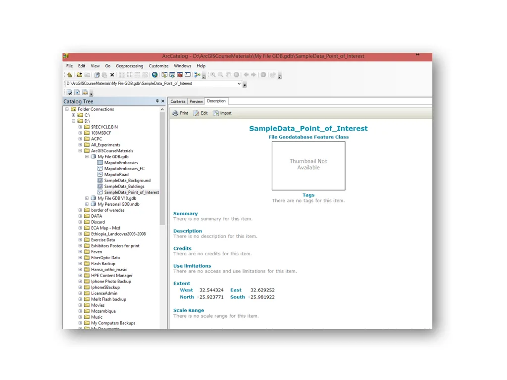Switch to the Preview tab
The image size is (507, 380).
[196, 101]
